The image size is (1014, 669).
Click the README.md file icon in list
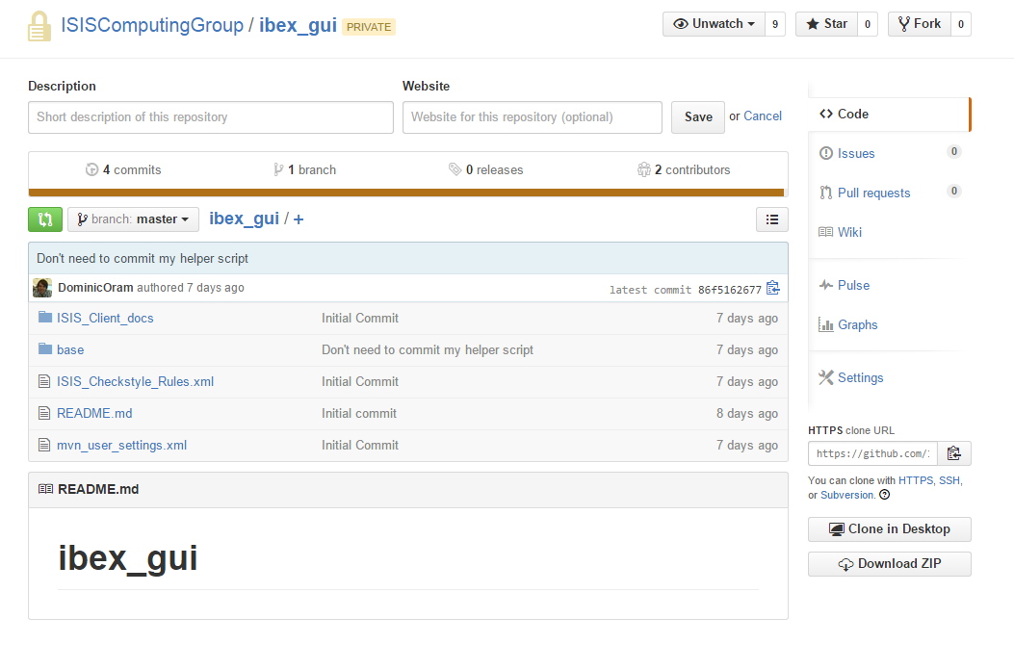click(x=44, y=413)
